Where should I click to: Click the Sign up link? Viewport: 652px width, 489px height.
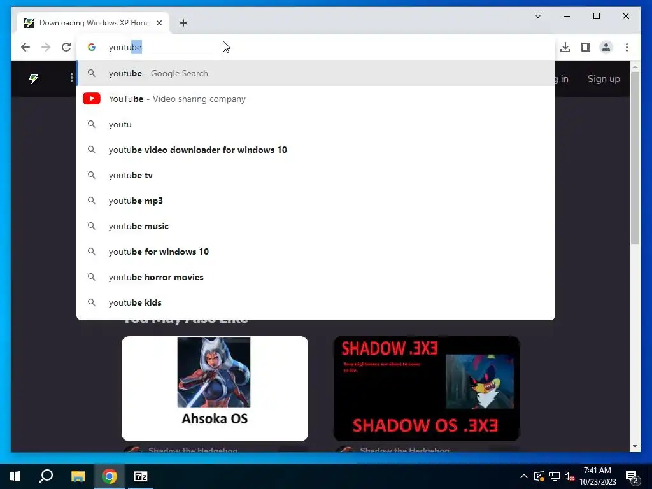[x=604, y=78]
